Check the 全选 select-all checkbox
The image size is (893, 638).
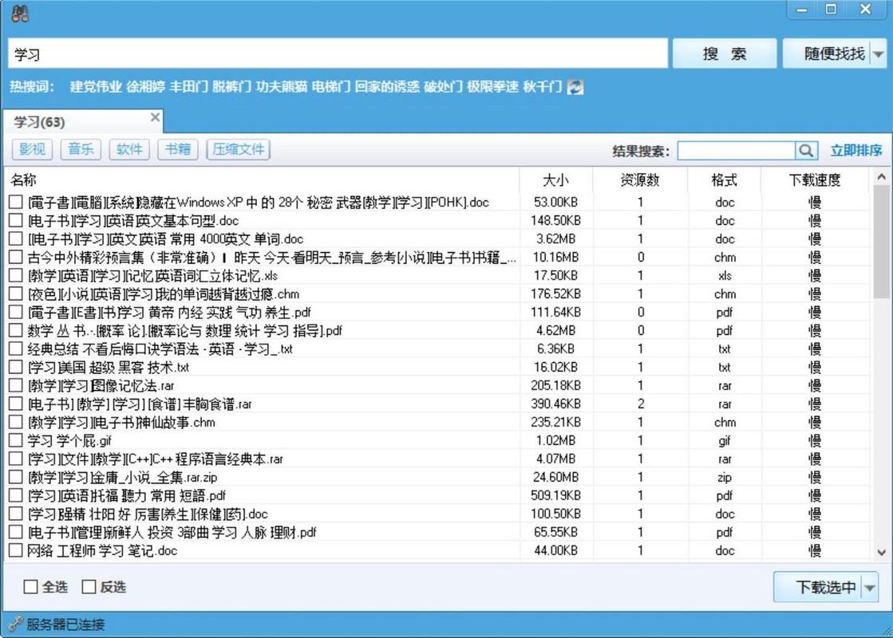[x=31, y=587]
